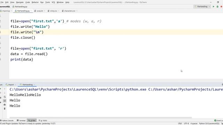Click the PyCharm update notification in status bar
This screenshot has height=125, width=223.
coord(28,124)
